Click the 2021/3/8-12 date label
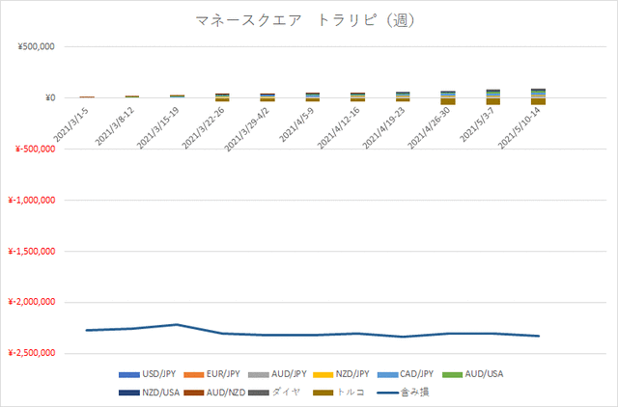 115,126
